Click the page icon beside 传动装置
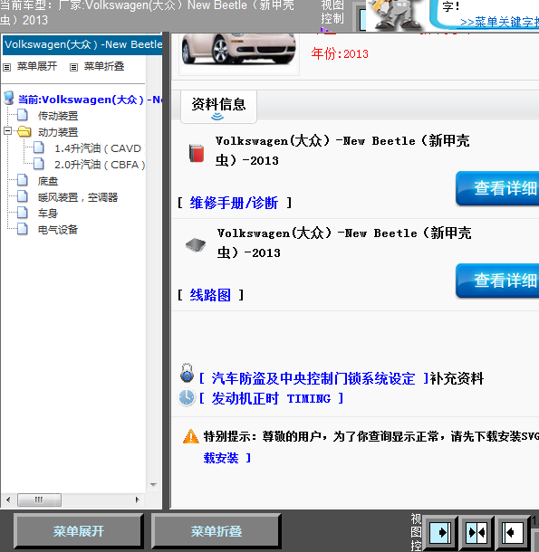539x552 pixels. (23, 115)
